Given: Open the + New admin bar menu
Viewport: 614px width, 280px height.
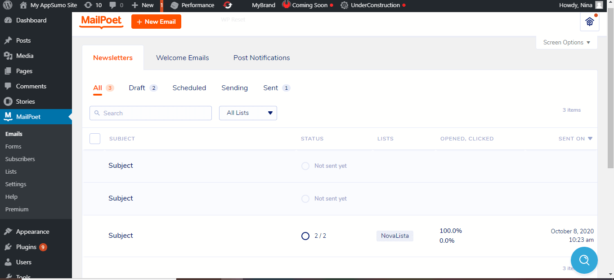Looking at the screenshot, I should click(143, 5).
